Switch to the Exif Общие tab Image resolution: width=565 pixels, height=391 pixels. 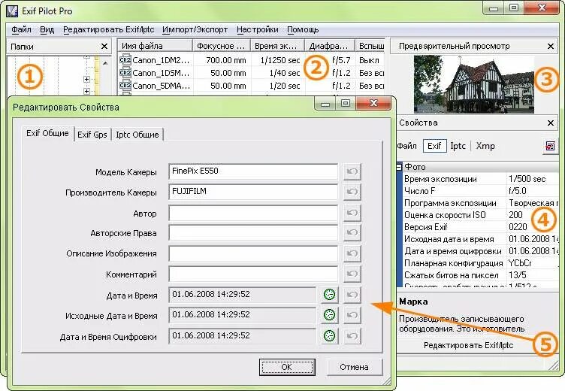pos(47,133)
